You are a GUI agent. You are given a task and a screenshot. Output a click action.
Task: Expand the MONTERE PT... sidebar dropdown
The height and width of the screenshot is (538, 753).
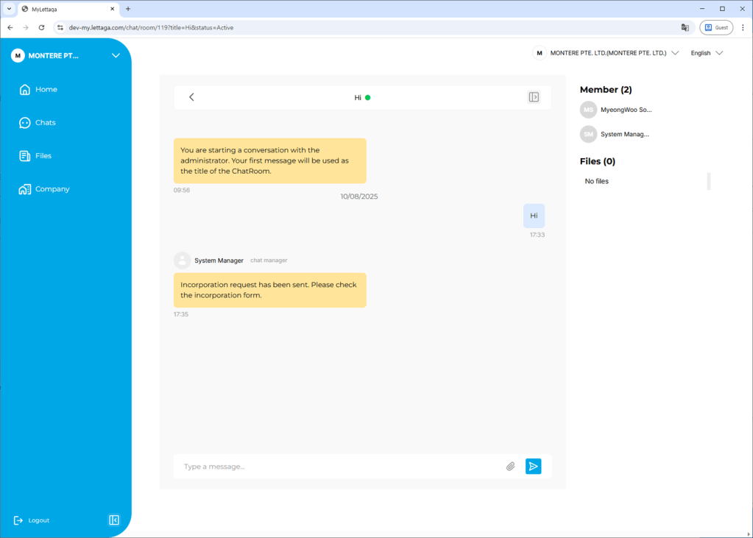click(x=115, y=56)
